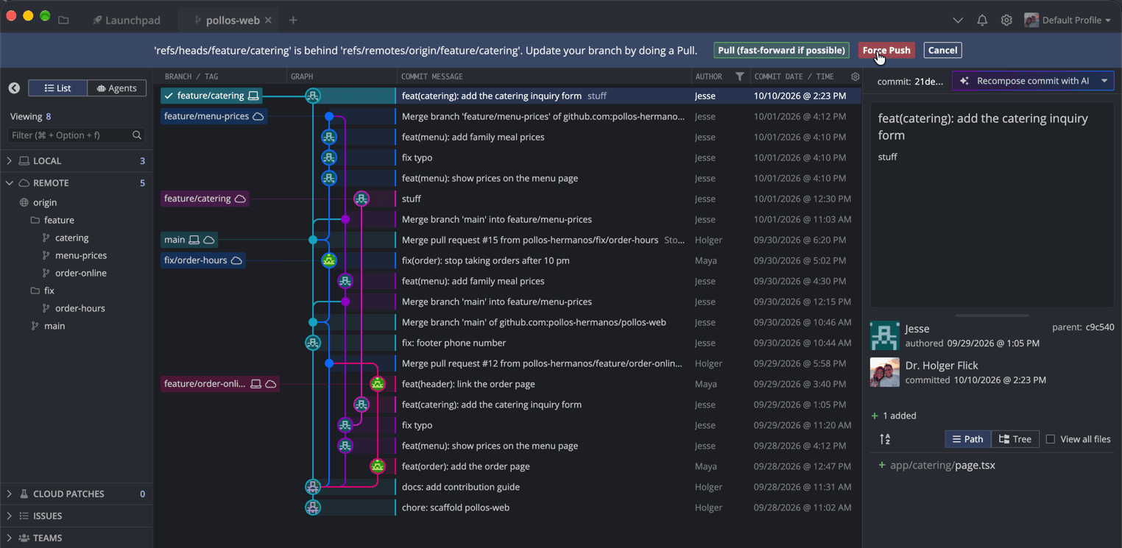This screenshot has width=1122, height=548.
Task: Enable View all files checkbox
Action: 1051,439
